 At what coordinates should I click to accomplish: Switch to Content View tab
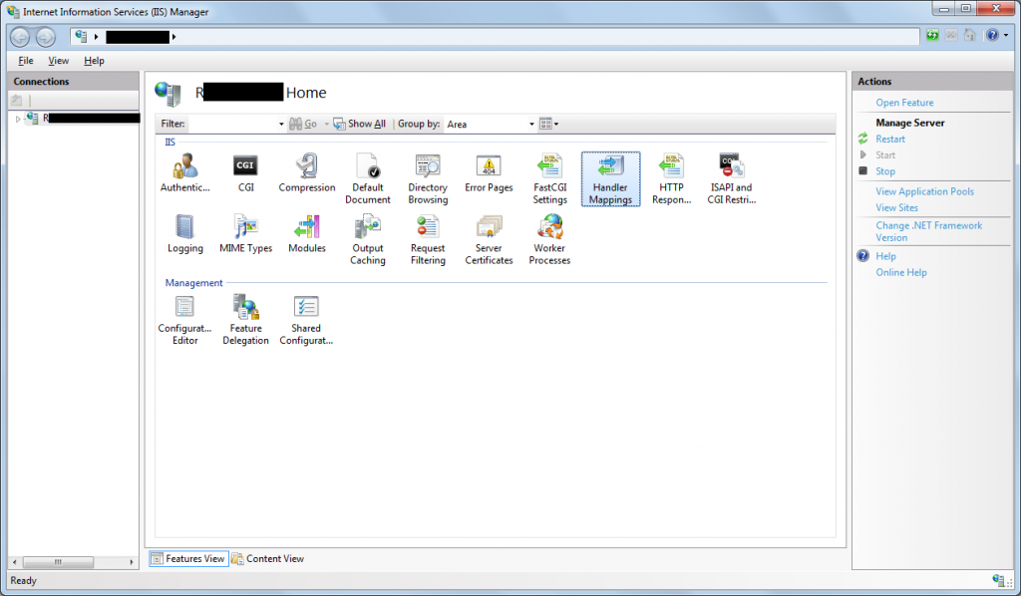click(267, 558)
